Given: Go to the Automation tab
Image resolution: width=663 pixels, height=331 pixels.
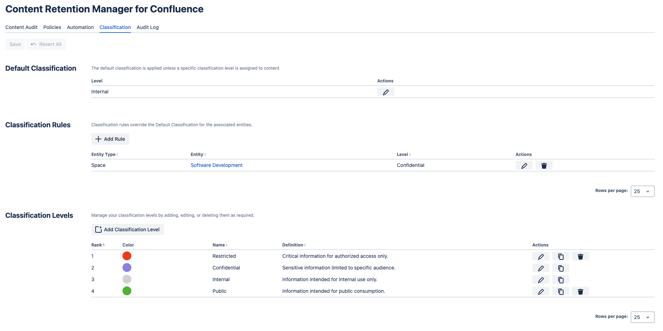Looking at the screenshot, I should [80, 27].
